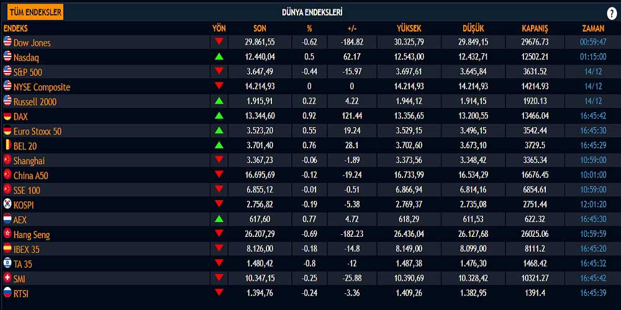This screenshot has width=621, height=310.
Task: Click the Hong Kong flag beside Hang Seng
Action: click(x=7, y=233)
